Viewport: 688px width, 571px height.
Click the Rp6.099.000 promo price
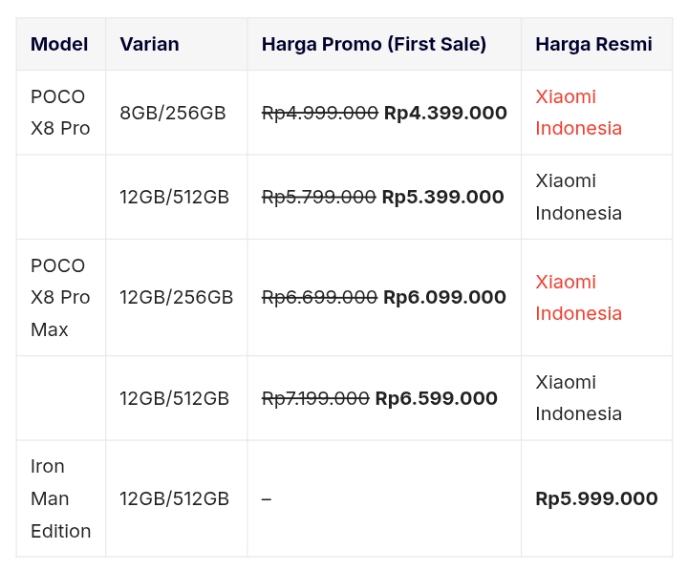(444, 297)
